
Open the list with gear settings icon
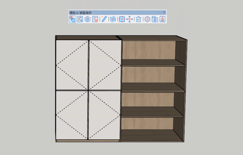[95, 19]
